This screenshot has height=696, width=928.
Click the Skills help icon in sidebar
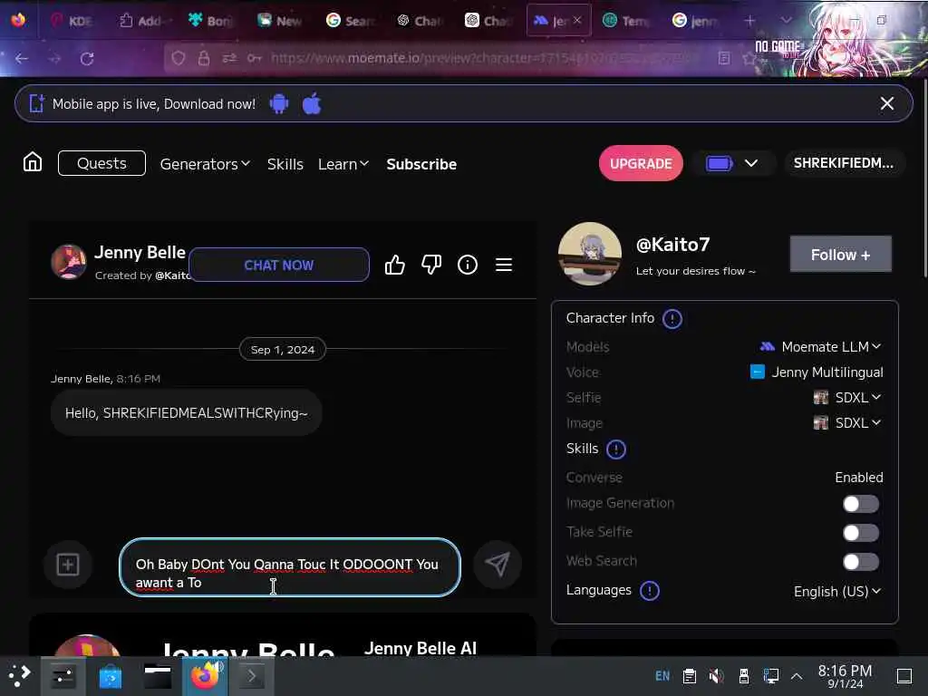(616, 449)
